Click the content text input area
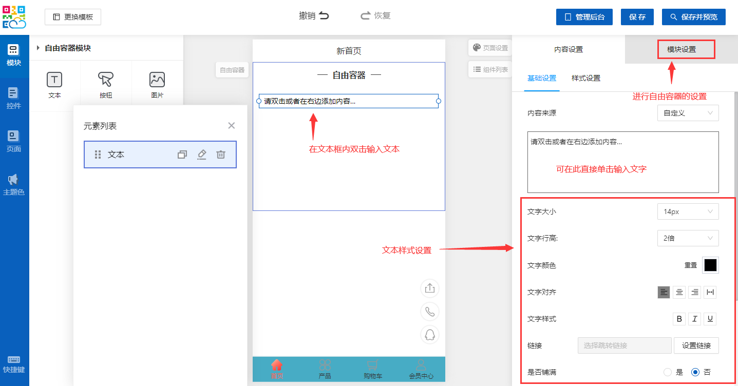Viewport: 738px width, 386px height. [x=622, y=162]
